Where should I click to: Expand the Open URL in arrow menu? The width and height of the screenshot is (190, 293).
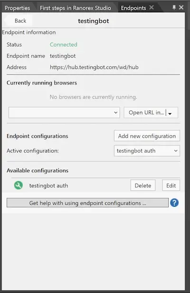coord(170,113)
